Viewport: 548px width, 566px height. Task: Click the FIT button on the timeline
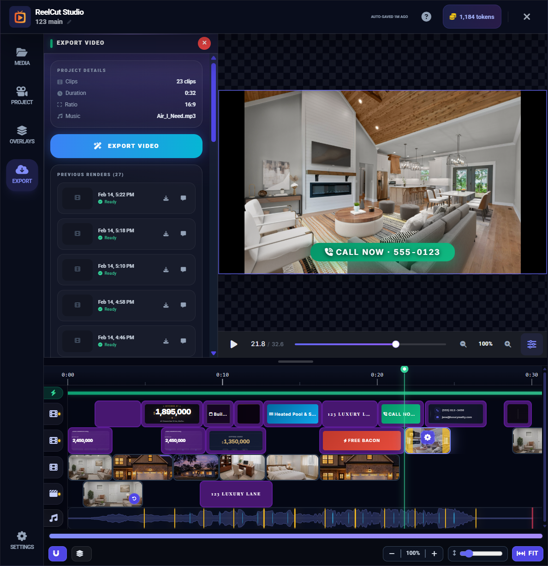point(527,554)
